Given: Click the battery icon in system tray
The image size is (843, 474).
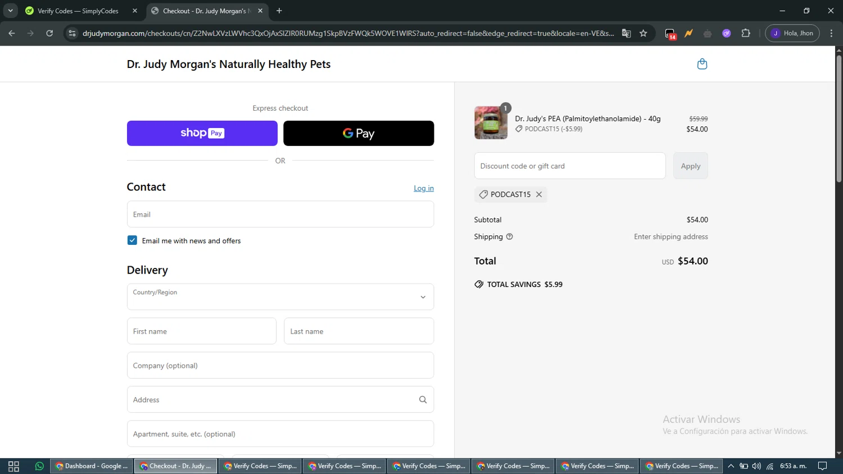Looking at the screenshot, I should click(x=744, y=466).
